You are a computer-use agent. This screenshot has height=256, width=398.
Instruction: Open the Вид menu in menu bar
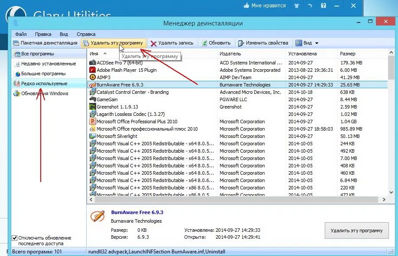click(64, 34)
